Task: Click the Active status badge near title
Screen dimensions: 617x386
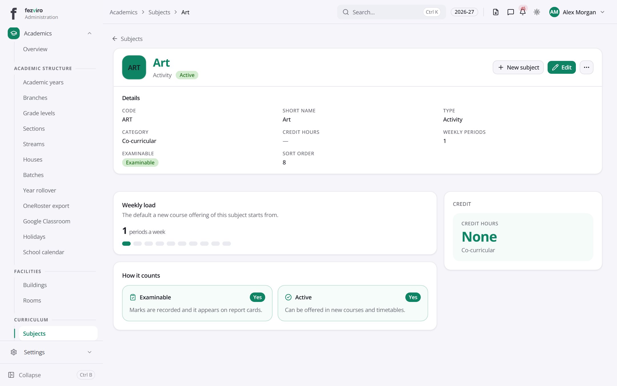Action: tap(187, 75)
